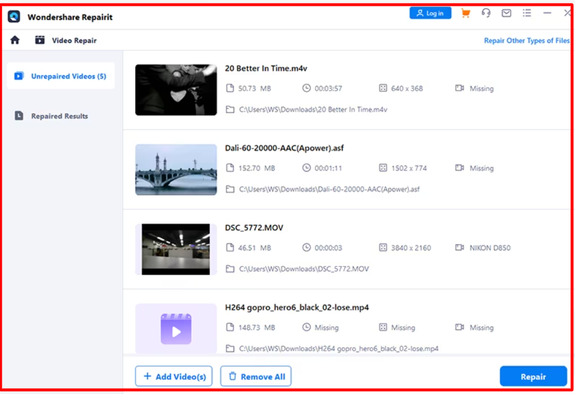575x394 pixels.
Task: Click the file size icon next to 152.70 MB
Action: (x=230, y=167)
